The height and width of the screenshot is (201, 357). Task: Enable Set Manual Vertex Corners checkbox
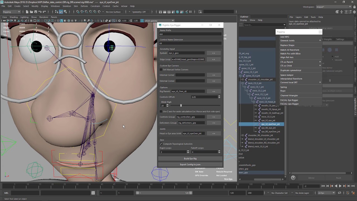(x=161, y=70)
